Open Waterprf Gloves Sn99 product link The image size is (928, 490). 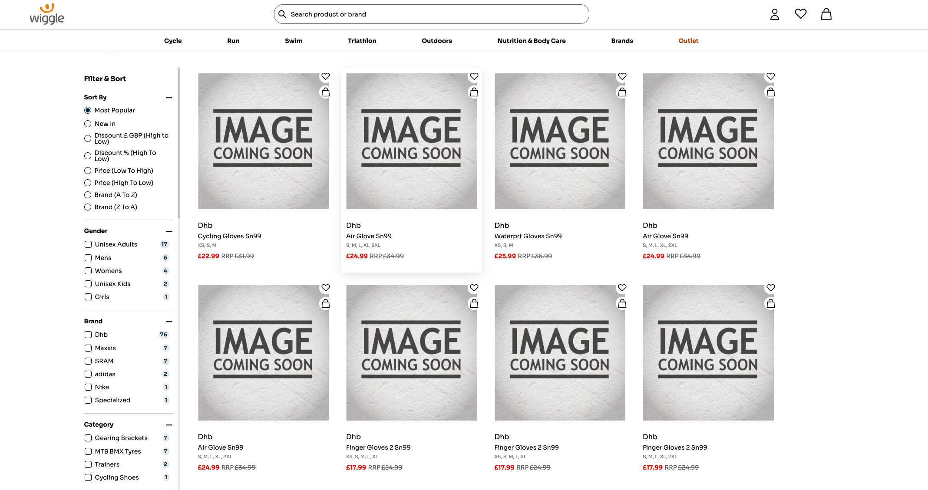click(528, 236)
